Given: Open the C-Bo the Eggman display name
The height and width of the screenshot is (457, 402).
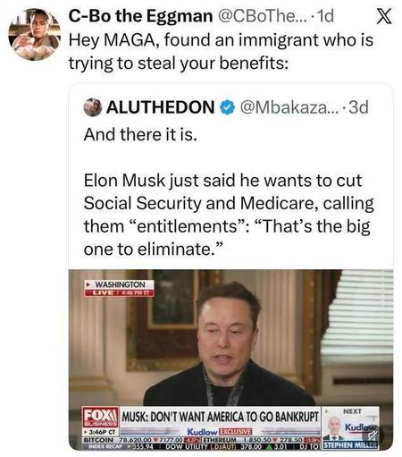Looking at the screenshot, I should pyautogui.click(x=140, y=16).
